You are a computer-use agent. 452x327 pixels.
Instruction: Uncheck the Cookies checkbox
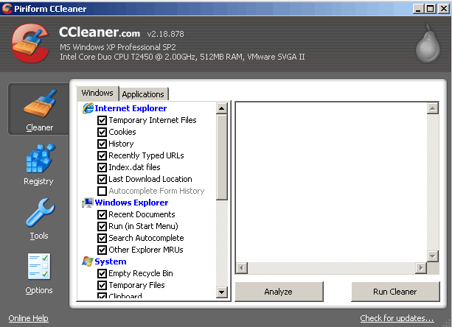coord(102,132)
